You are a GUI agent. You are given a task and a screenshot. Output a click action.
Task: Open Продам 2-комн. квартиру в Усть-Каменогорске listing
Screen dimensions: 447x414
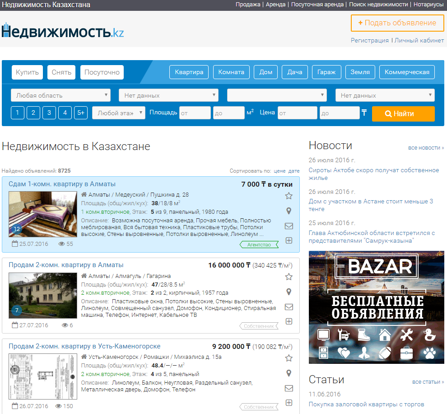[x=84, y=346]
